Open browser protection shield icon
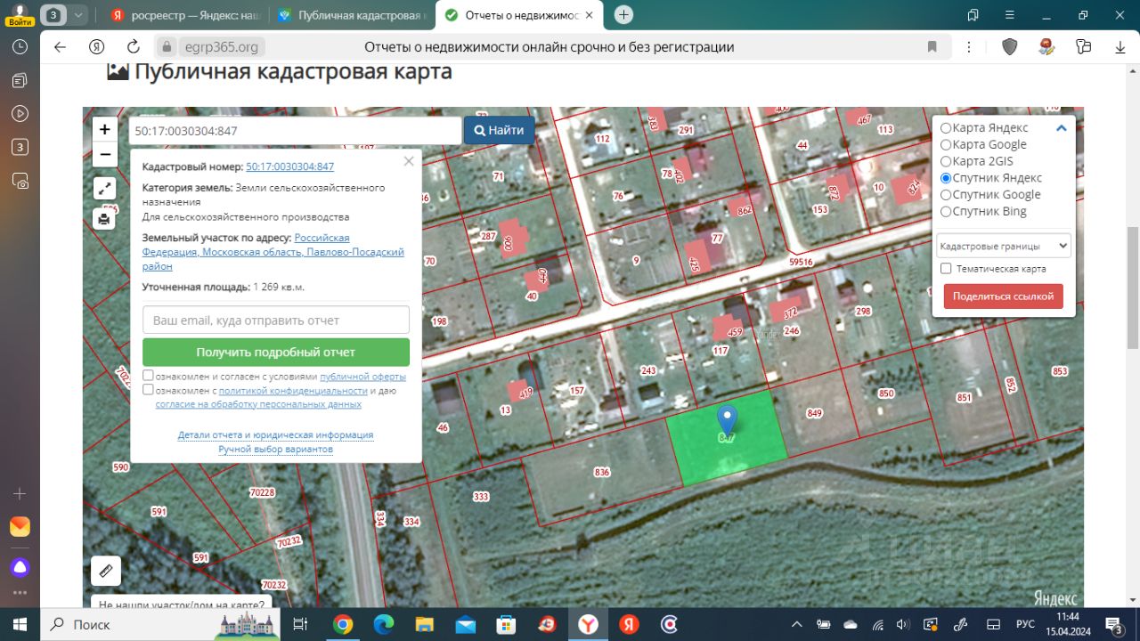 pos(1009,47)
